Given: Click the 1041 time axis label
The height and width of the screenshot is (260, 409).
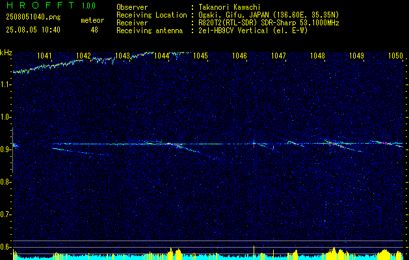Looking at the screenshot, I should pos(44,55).
